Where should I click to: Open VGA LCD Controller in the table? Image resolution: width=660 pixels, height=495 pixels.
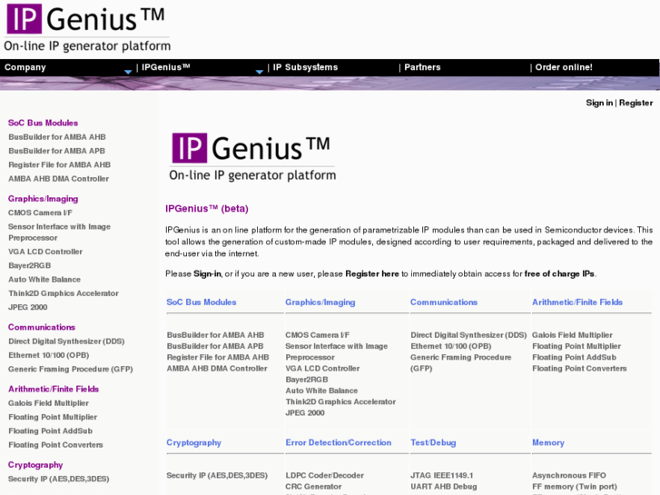(x=323, y=369)
